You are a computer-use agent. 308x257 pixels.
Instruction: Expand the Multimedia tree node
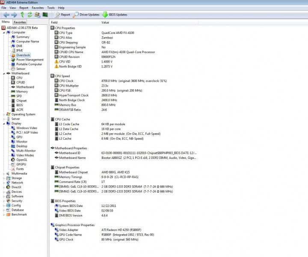pos(4,173)
